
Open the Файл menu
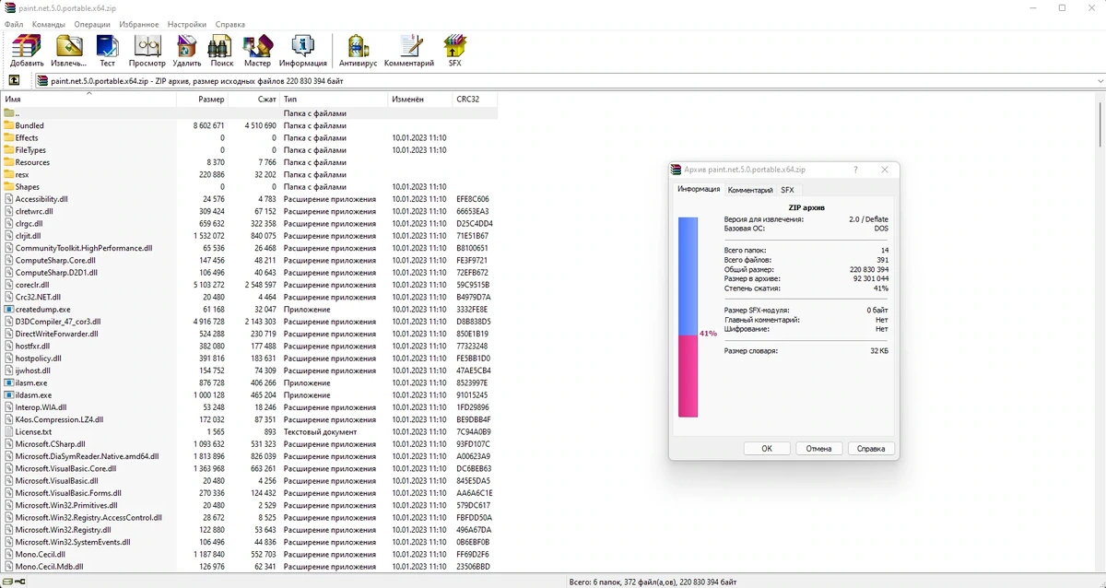[14, 24]
